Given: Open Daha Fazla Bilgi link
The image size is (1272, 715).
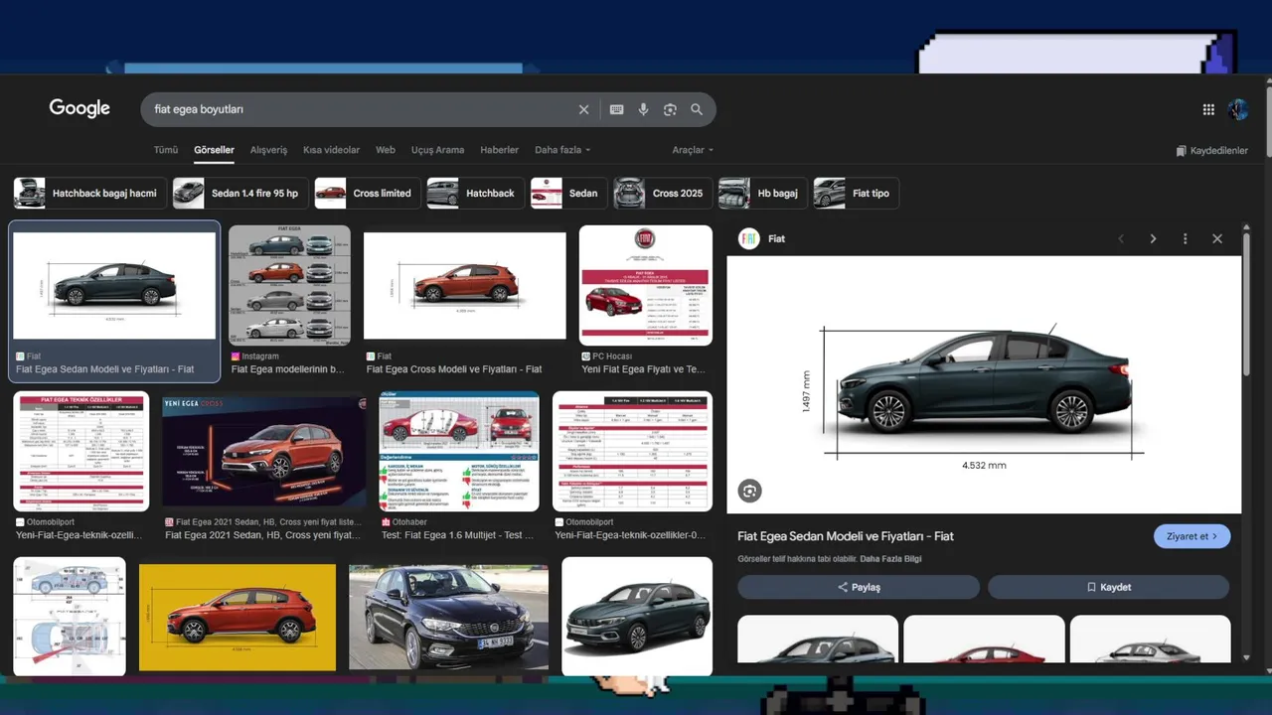Looking at the screenshot, I should [890, 559].
